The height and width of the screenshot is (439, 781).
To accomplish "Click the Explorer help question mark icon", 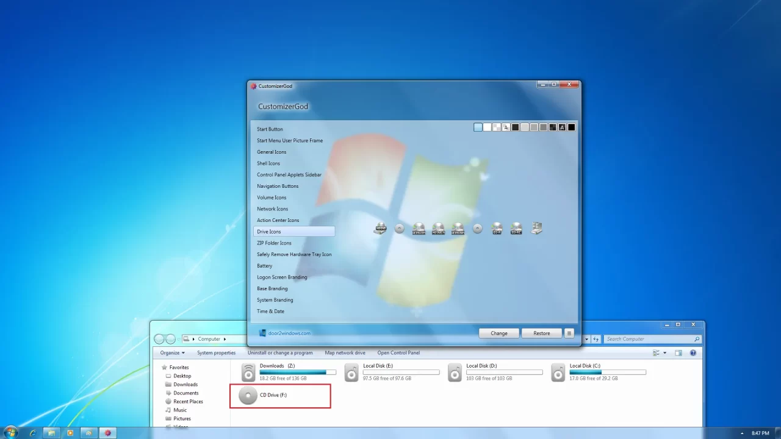I will click(693, 353).
